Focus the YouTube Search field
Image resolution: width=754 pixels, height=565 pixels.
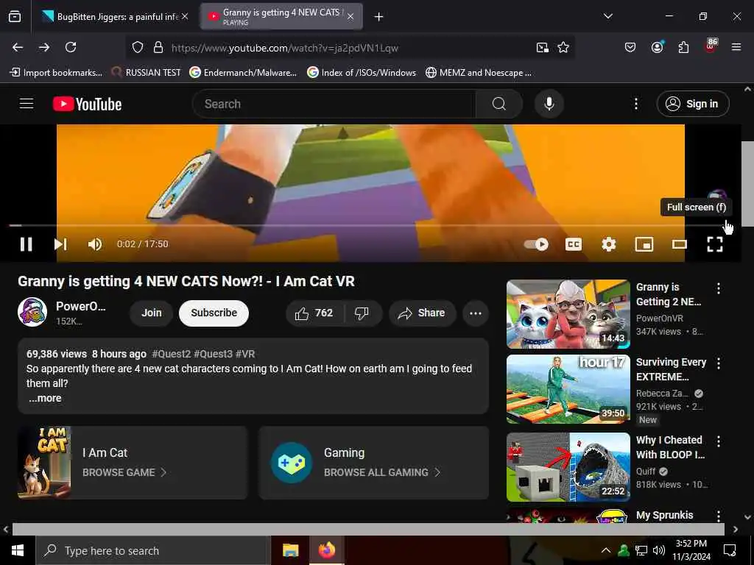(x=334, y=104)
